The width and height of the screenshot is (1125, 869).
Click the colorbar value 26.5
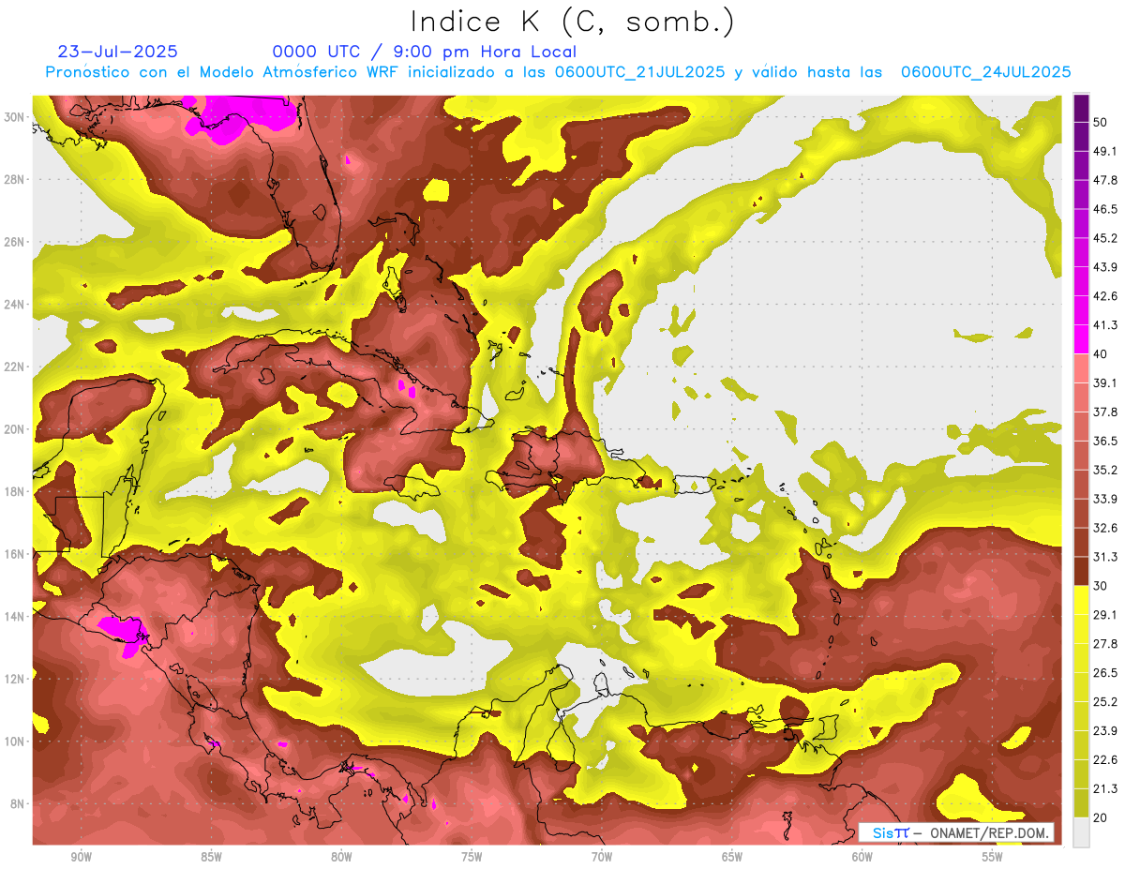[x=1105, y=673]
